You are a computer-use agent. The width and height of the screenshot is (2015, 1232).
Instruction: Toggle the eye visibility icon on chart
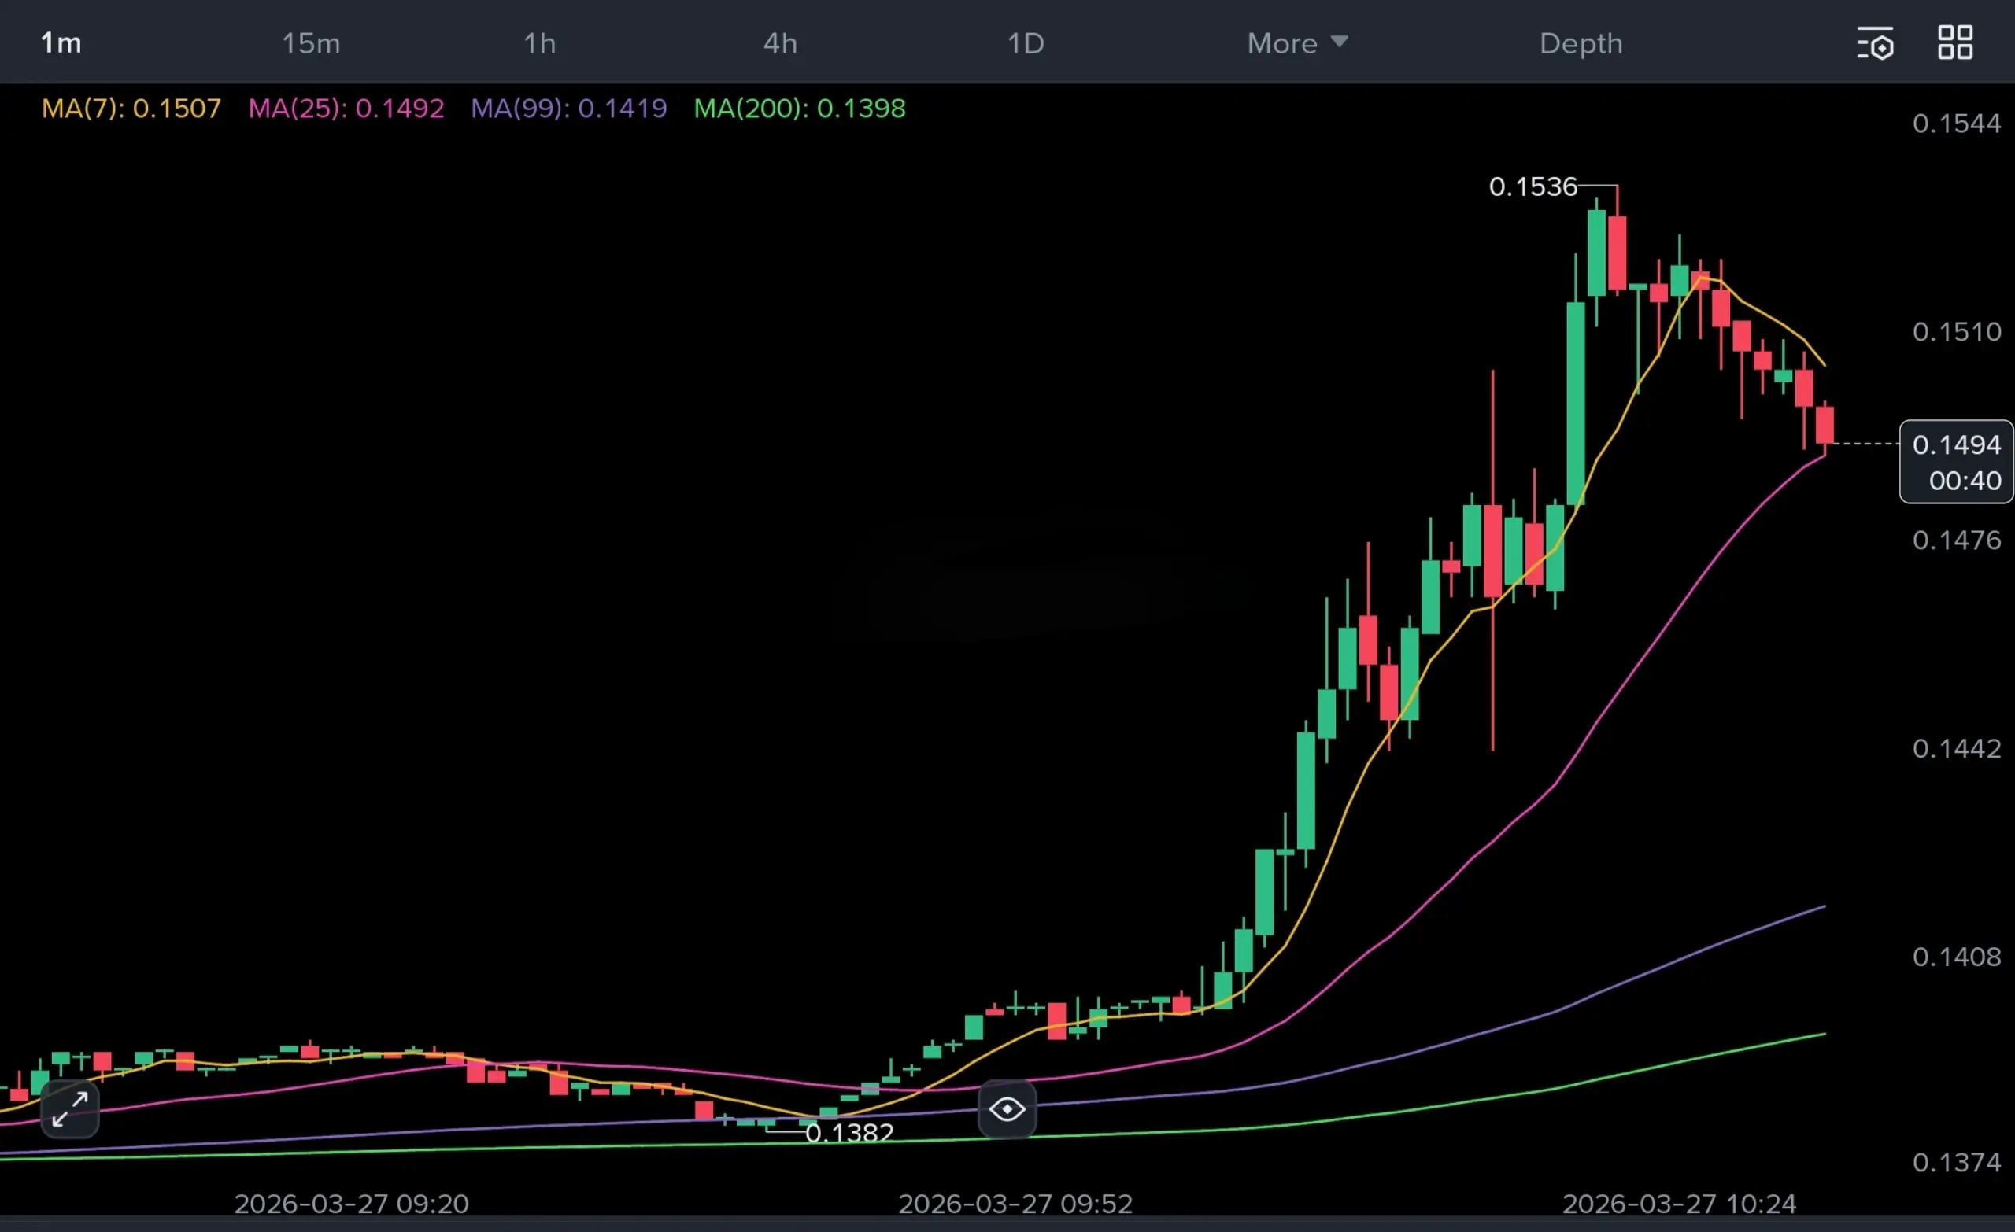coord(1007,1108)
